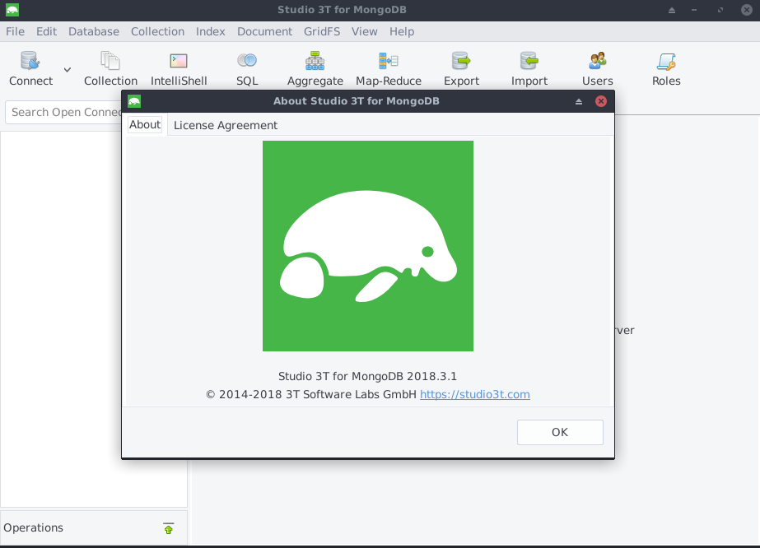Open the Collection menu in menu bar

157,31
